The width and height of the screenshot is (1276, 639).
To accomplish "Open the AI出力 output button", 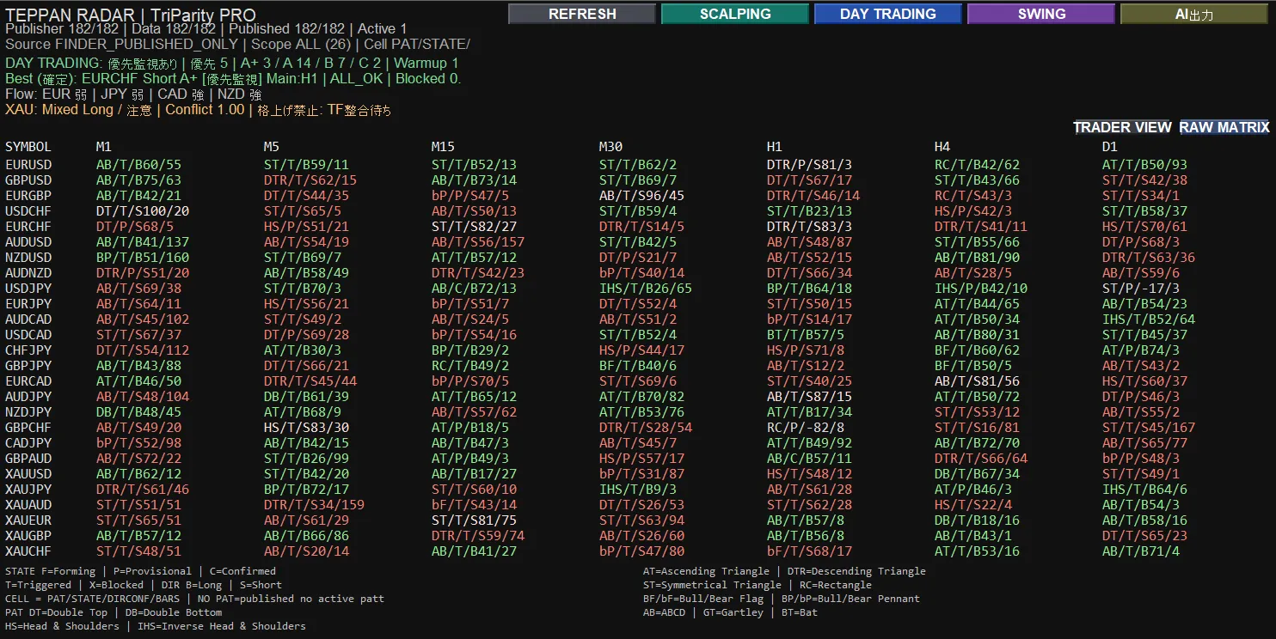I will tap(1194, 14).
